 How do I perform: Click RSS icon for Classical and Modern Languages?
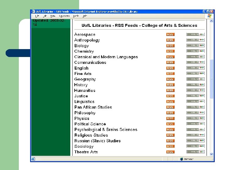tap(170, 57)
